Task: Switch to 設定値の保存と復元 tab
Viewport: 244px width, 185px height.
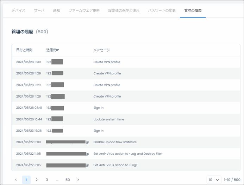Action: (124, 10)
